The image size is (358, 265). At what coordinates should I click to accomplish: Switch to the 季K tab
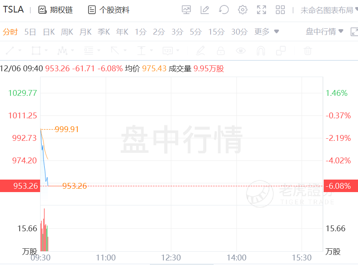(104, 32)
